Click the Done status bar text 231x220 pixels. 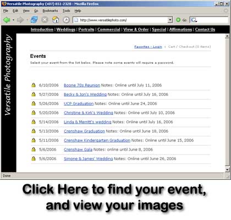[7, 176]
